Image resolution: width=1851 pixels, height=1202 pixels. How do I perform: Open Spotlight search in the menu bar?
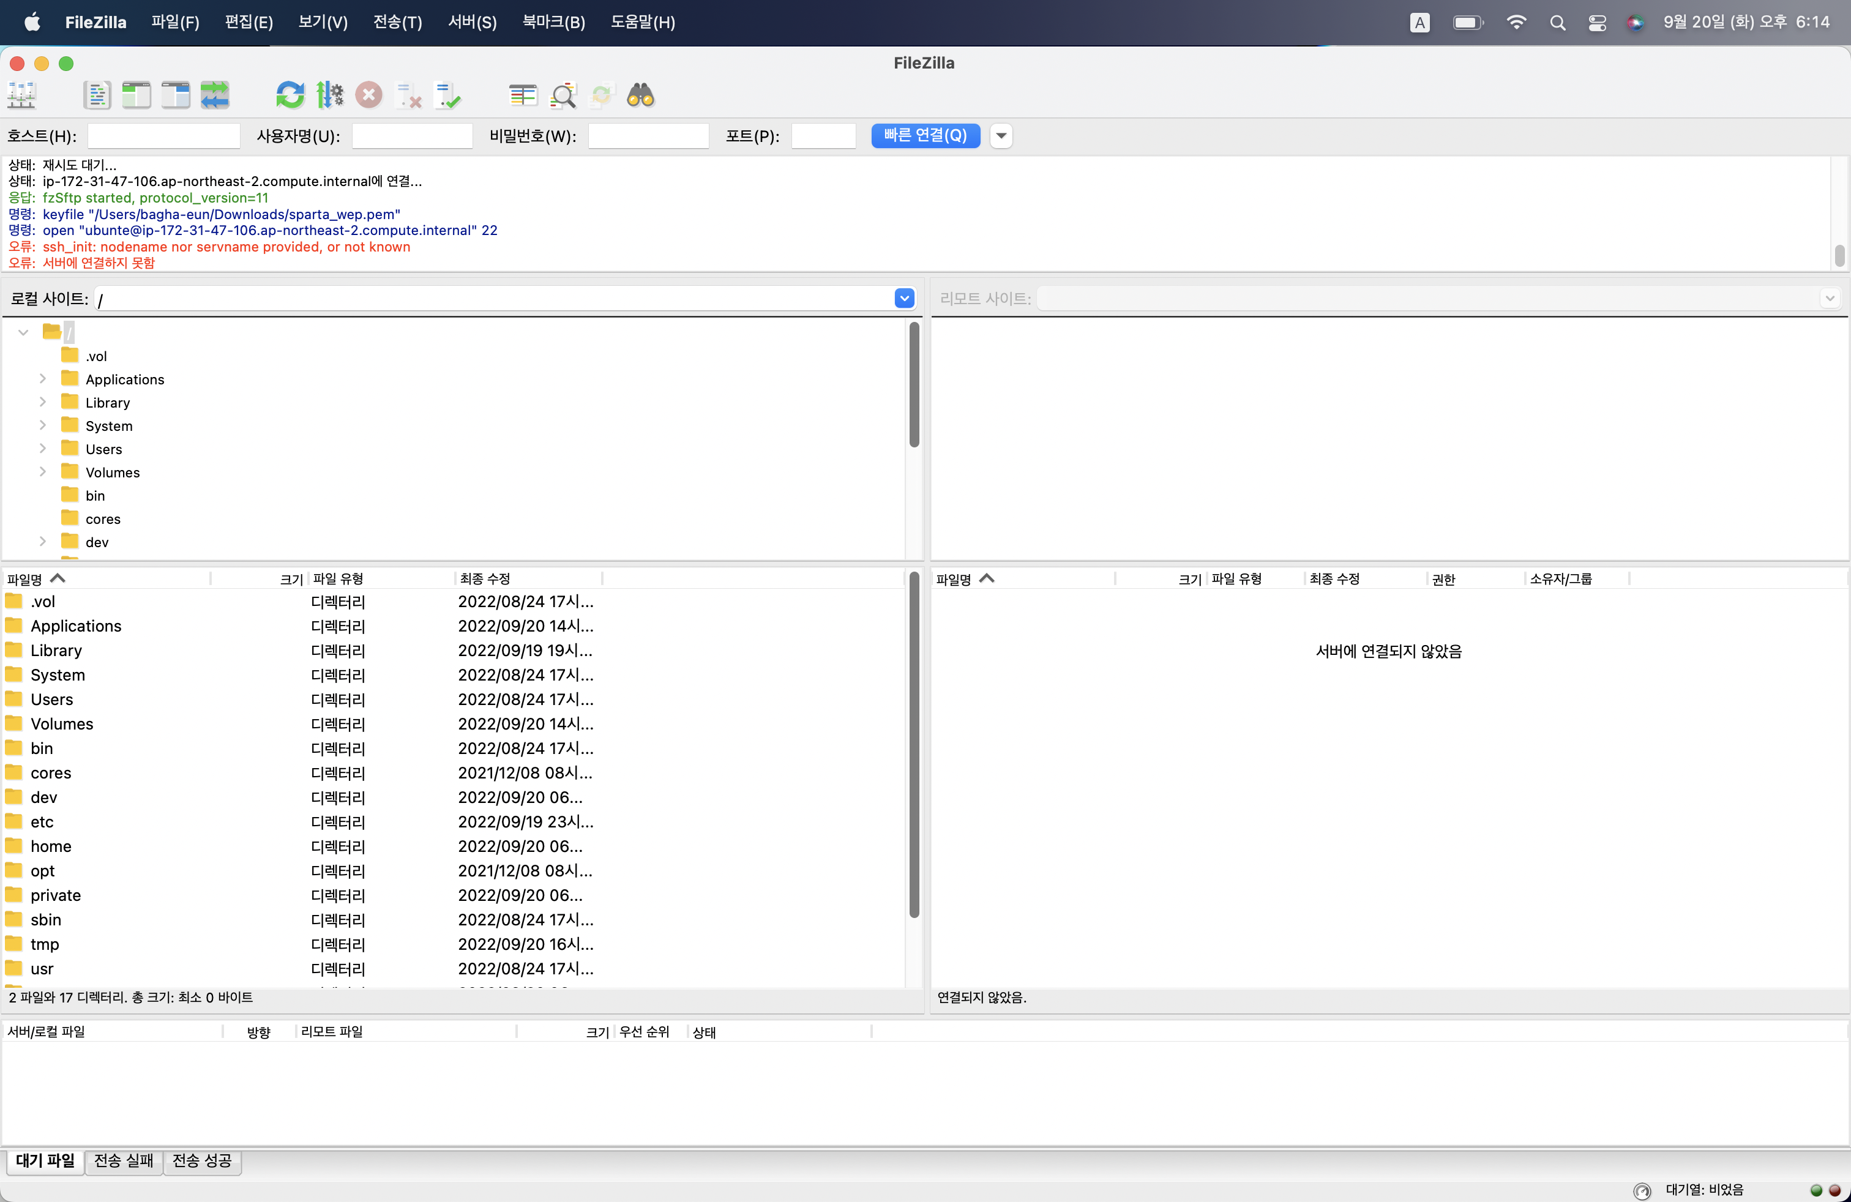point(1557,23)
